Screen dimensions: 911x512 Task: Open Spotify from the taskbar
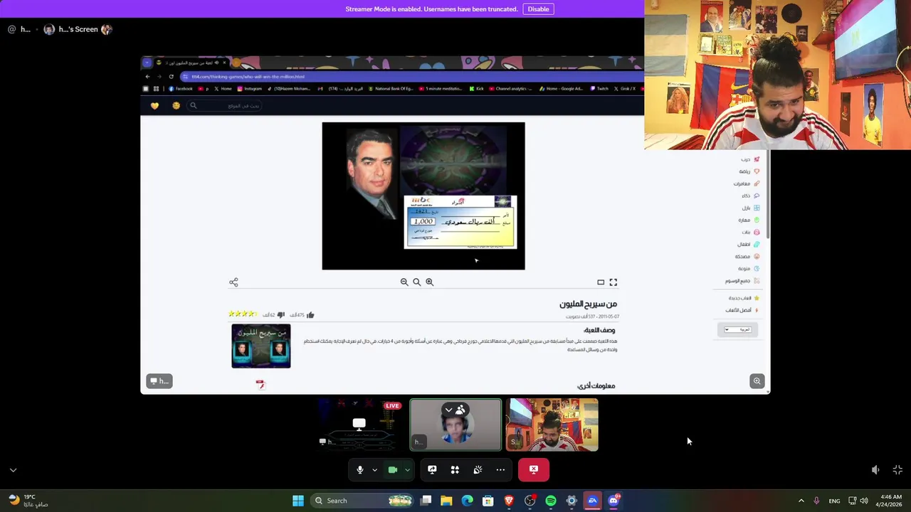point(551,501)
